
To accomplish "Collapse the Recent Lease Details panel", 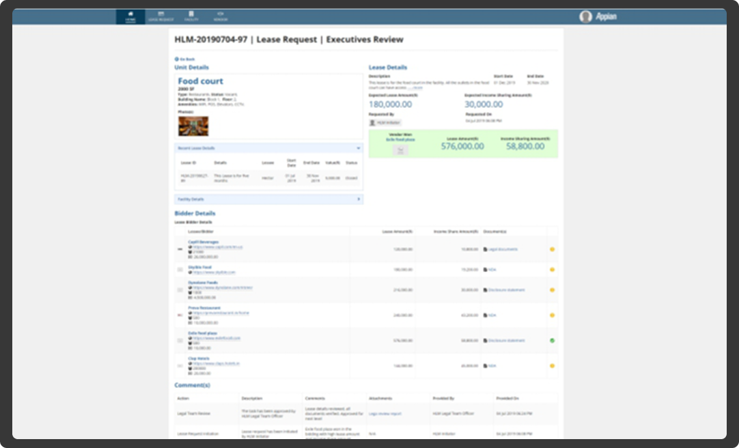I will (359, 148).
